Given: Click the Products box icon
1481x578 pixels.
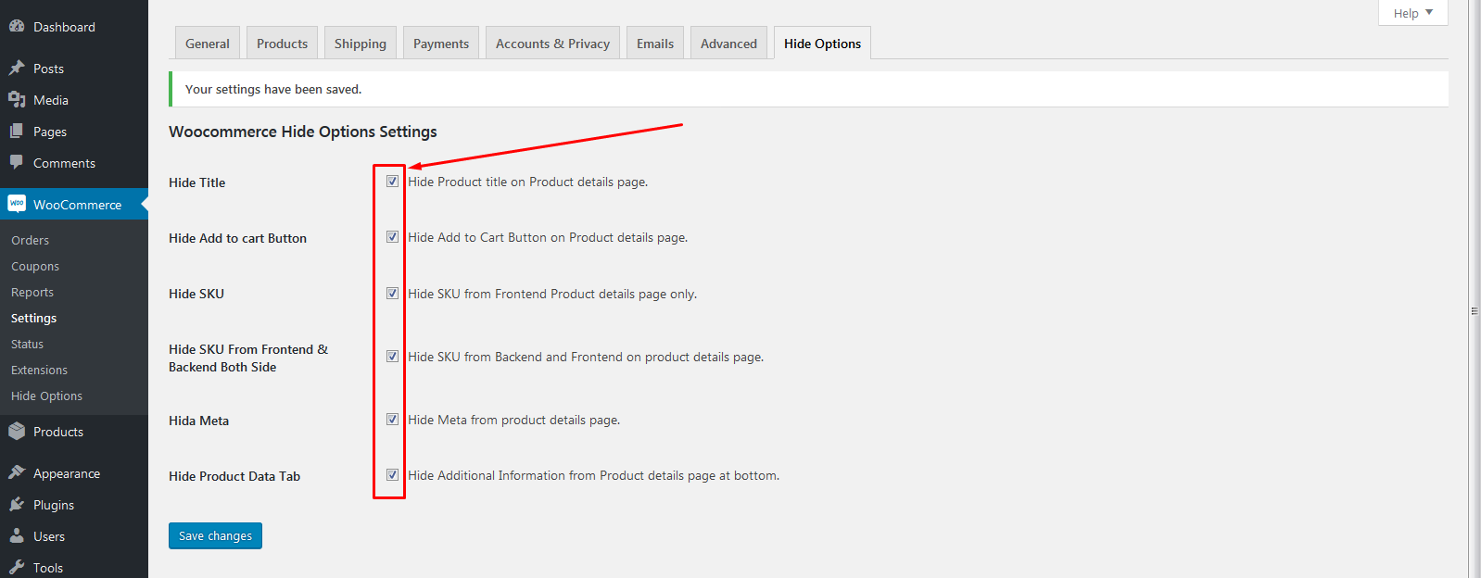Looking at the screenshot, I should [x=17, y=431].
